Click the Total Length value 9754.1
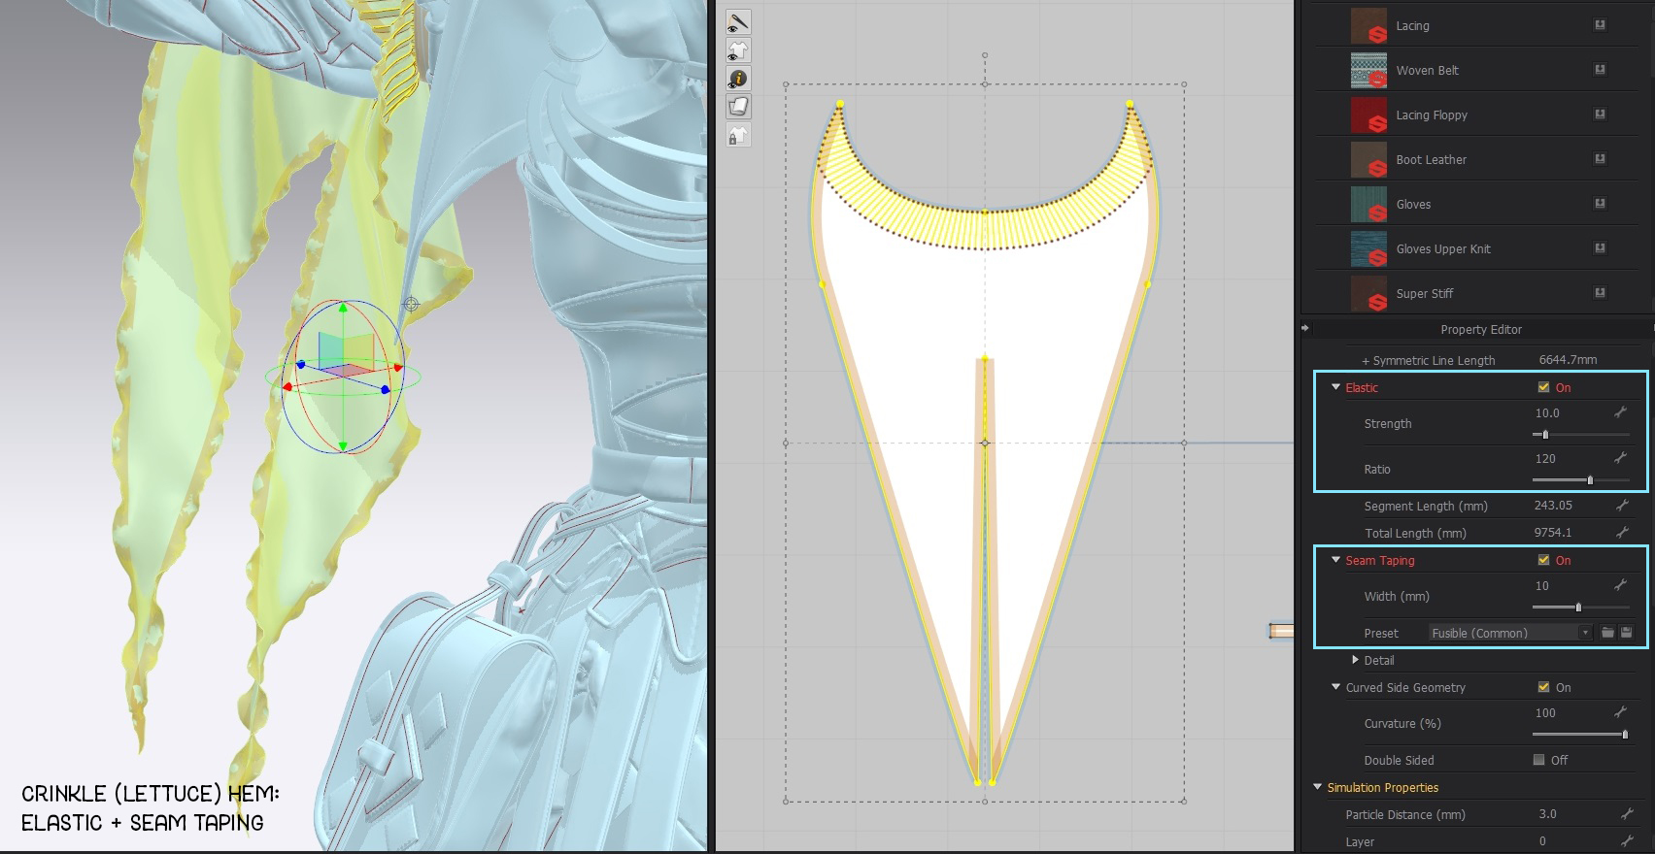 1552,533
